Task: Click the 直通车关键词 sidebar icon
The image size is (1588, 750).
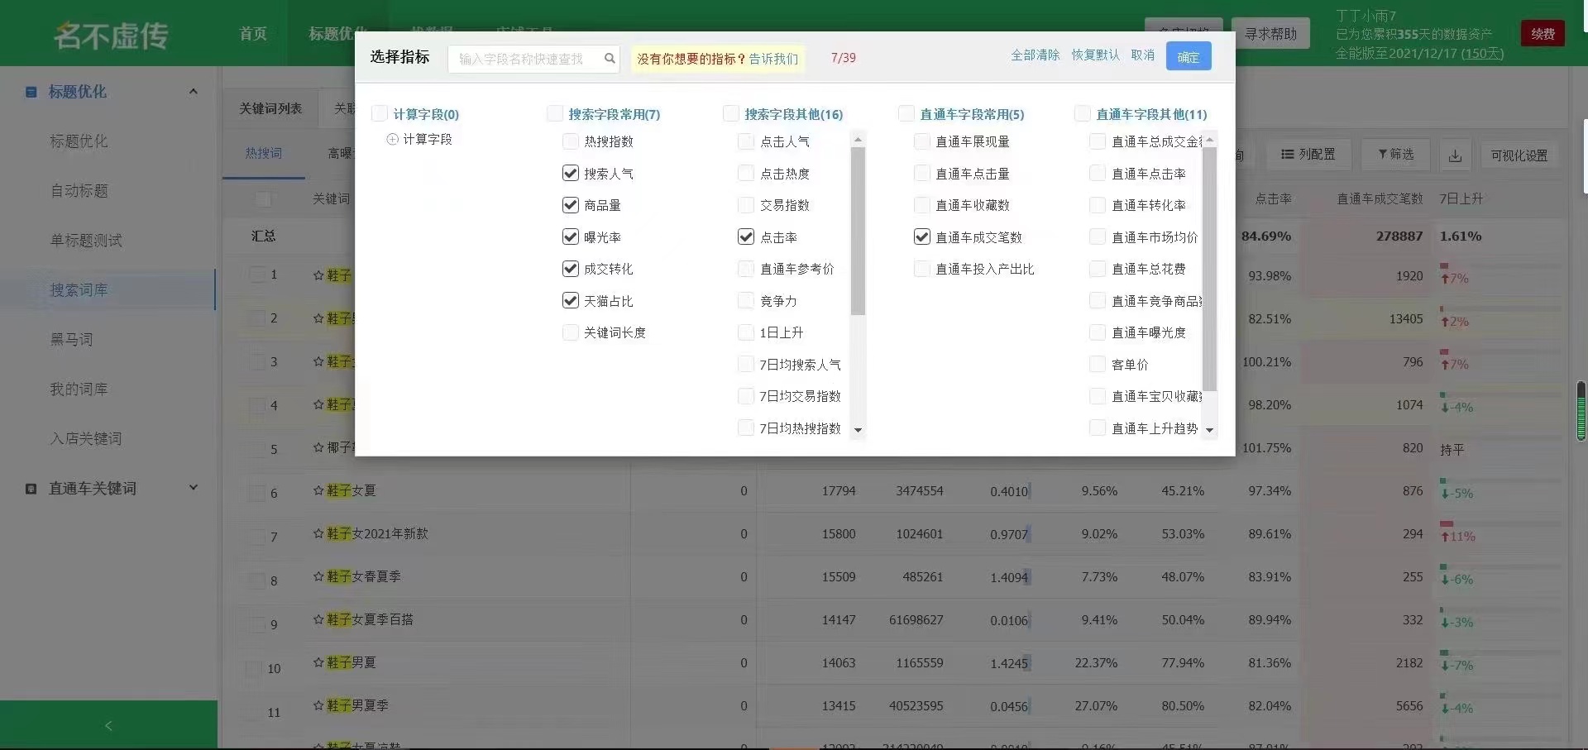Action: pos(31,489)
